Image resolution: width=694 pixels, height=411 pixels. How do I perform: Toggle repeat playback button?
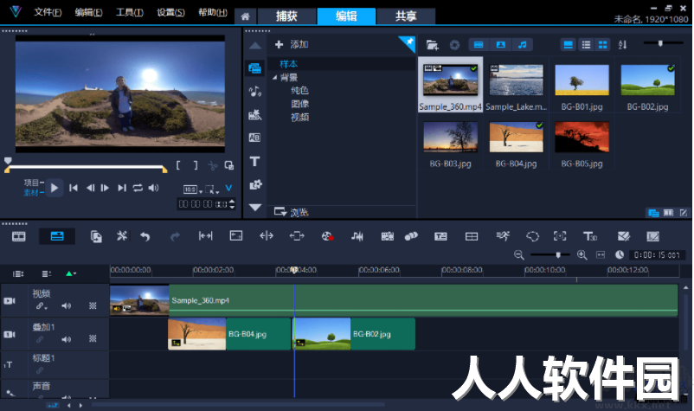point(138,188)
